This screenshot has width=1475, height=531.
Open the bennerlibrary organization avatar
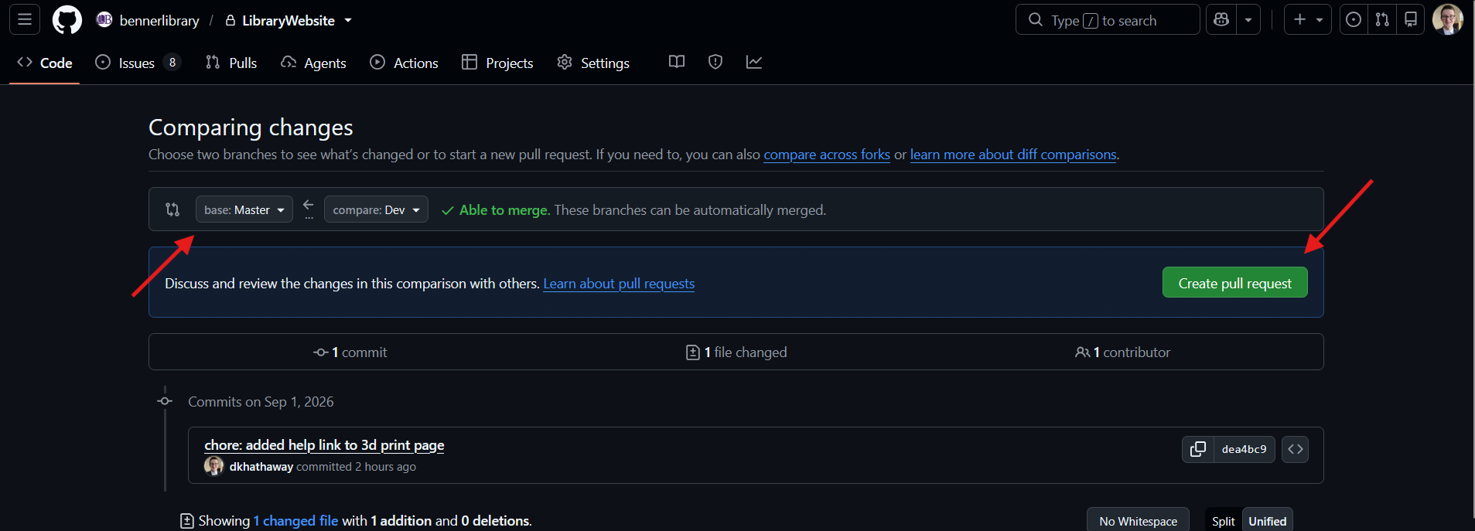pyautogui.click(x=104, y=20)
